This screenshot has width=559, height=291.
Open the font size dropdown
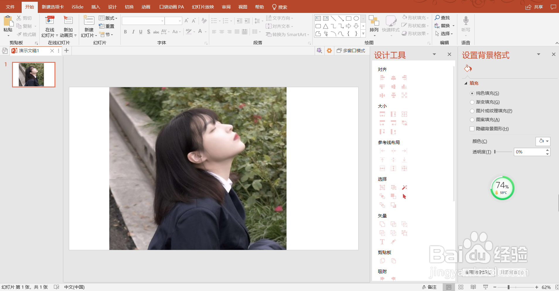click(x=180, y=21)
